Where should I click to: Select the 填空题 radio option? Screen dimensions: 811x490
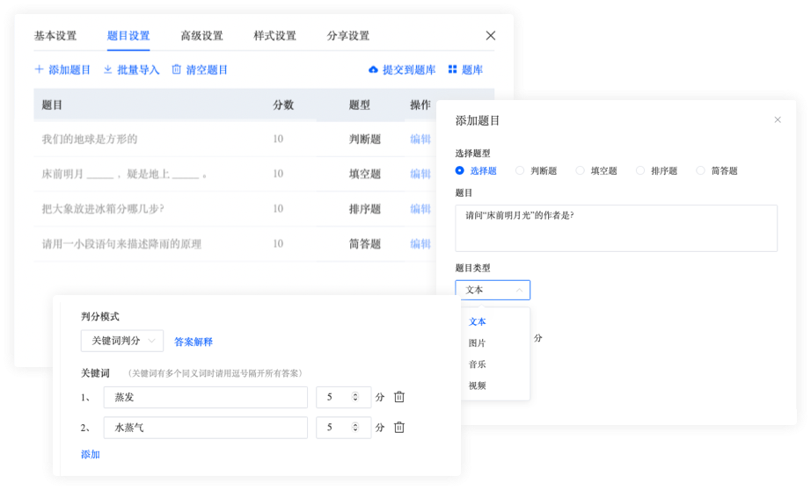580,170
